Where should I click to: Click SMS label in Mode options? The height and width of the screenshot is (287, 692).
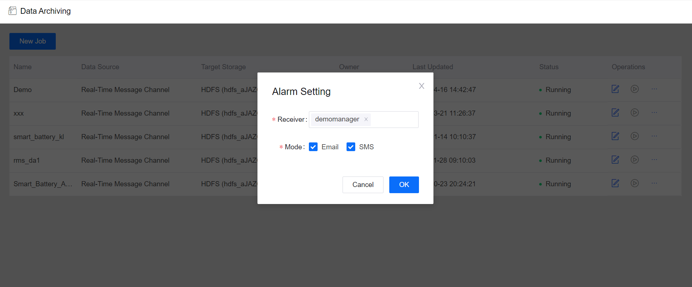[x=366, y=147]
